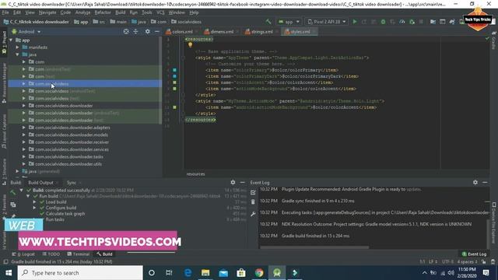Click Attach Debugger to Android Process icon
498x280 pixels.
pyautogui.click(x=412, y=22)
